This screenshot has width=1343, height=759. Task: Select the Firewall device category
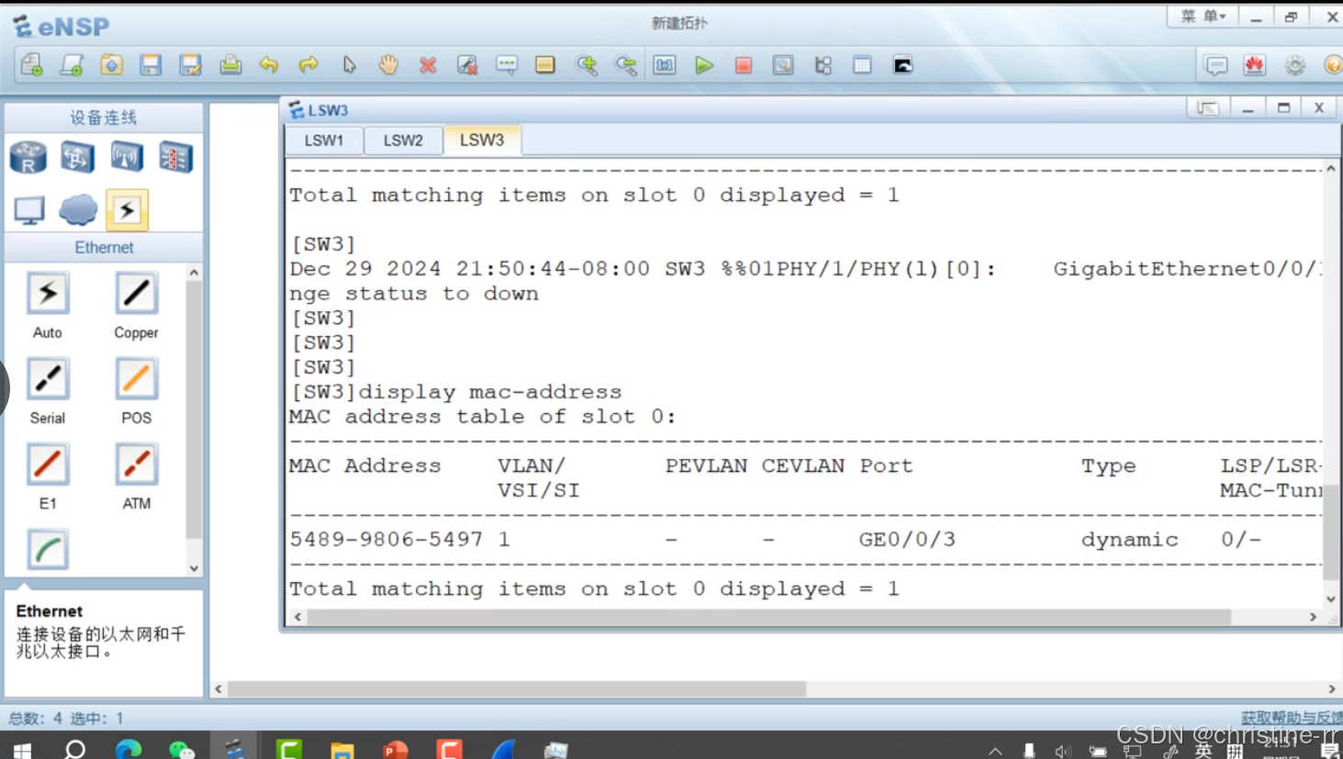[x=175, y=158]
